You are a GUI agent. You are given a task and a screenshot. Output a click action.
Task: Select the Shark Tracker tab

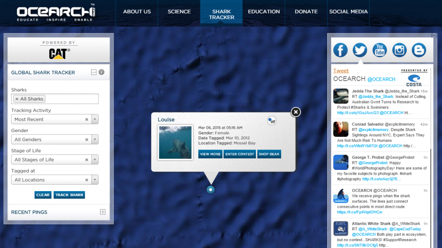(221, 14)
